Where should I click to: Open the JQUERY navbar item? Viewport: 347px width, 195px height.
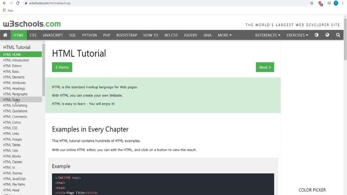(x=190, y=35)
